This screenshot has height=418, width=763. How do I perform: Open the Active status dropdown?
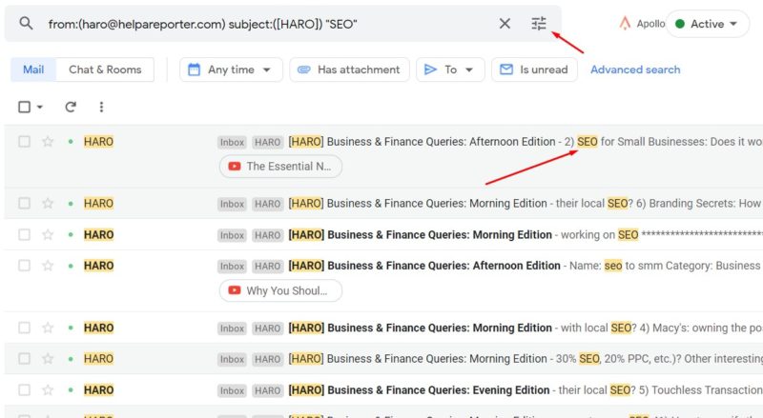tap(708, 24)
